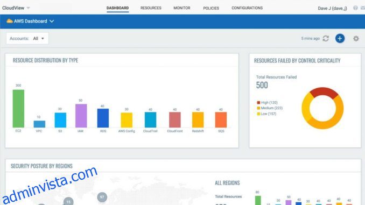Click the green EC2 bar

click(18, 109)
